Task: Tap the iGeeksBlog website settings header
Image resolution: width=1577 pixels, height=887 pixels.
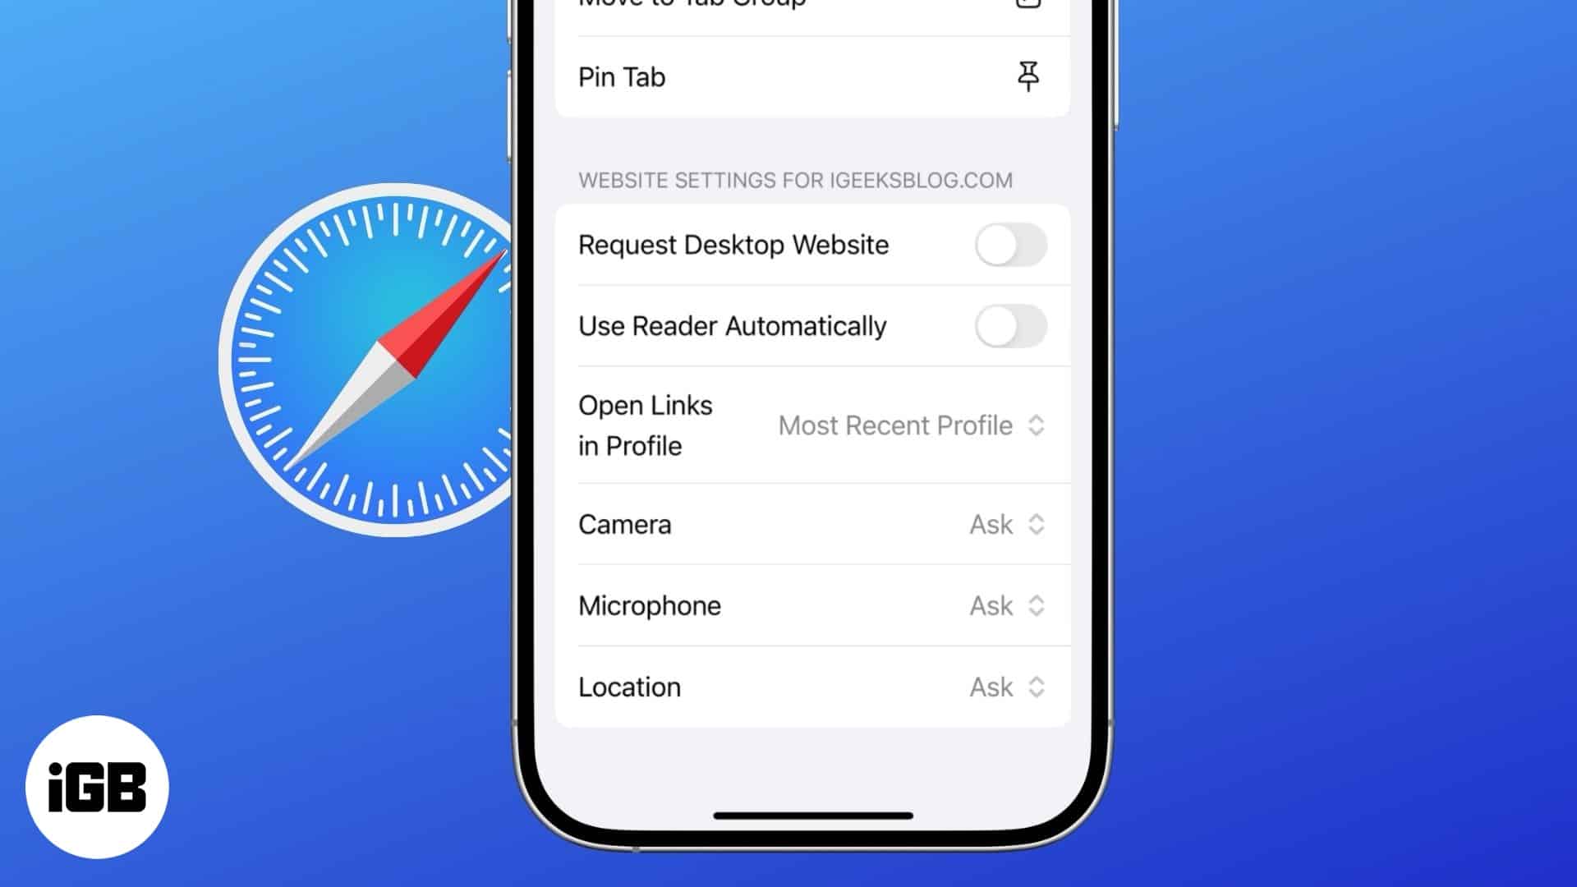Action: point(795,180)
